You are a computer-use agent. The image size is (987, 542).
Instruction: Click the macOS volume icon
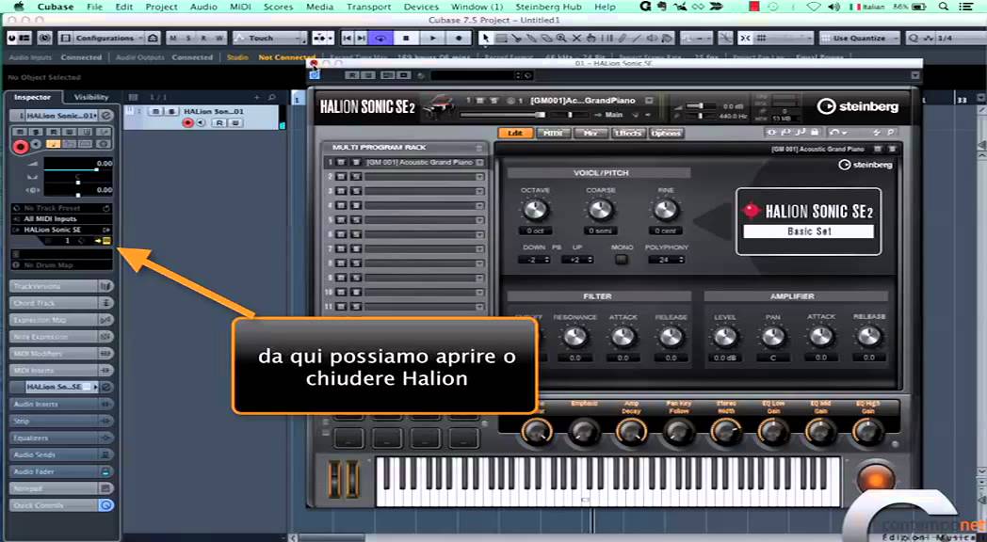point(834,7)
